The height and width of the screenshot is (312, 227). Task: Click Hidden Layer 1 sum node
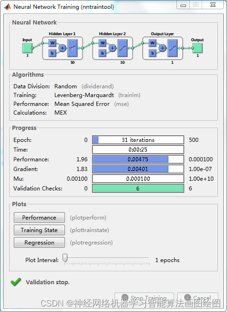[62, 48]
